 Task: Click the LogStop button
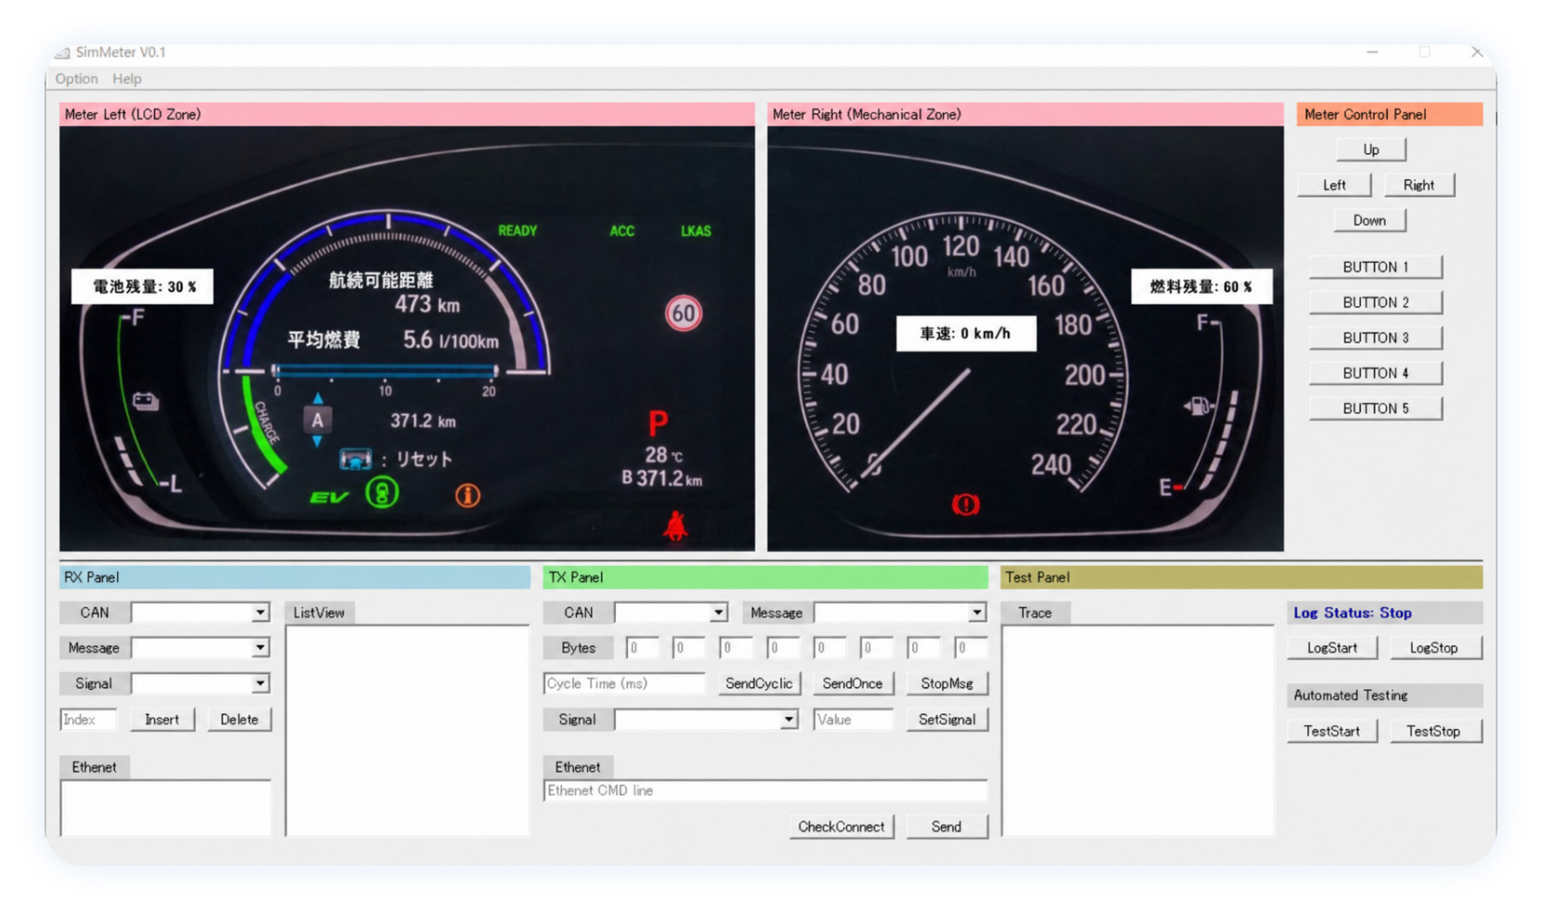click(1434, 648)
